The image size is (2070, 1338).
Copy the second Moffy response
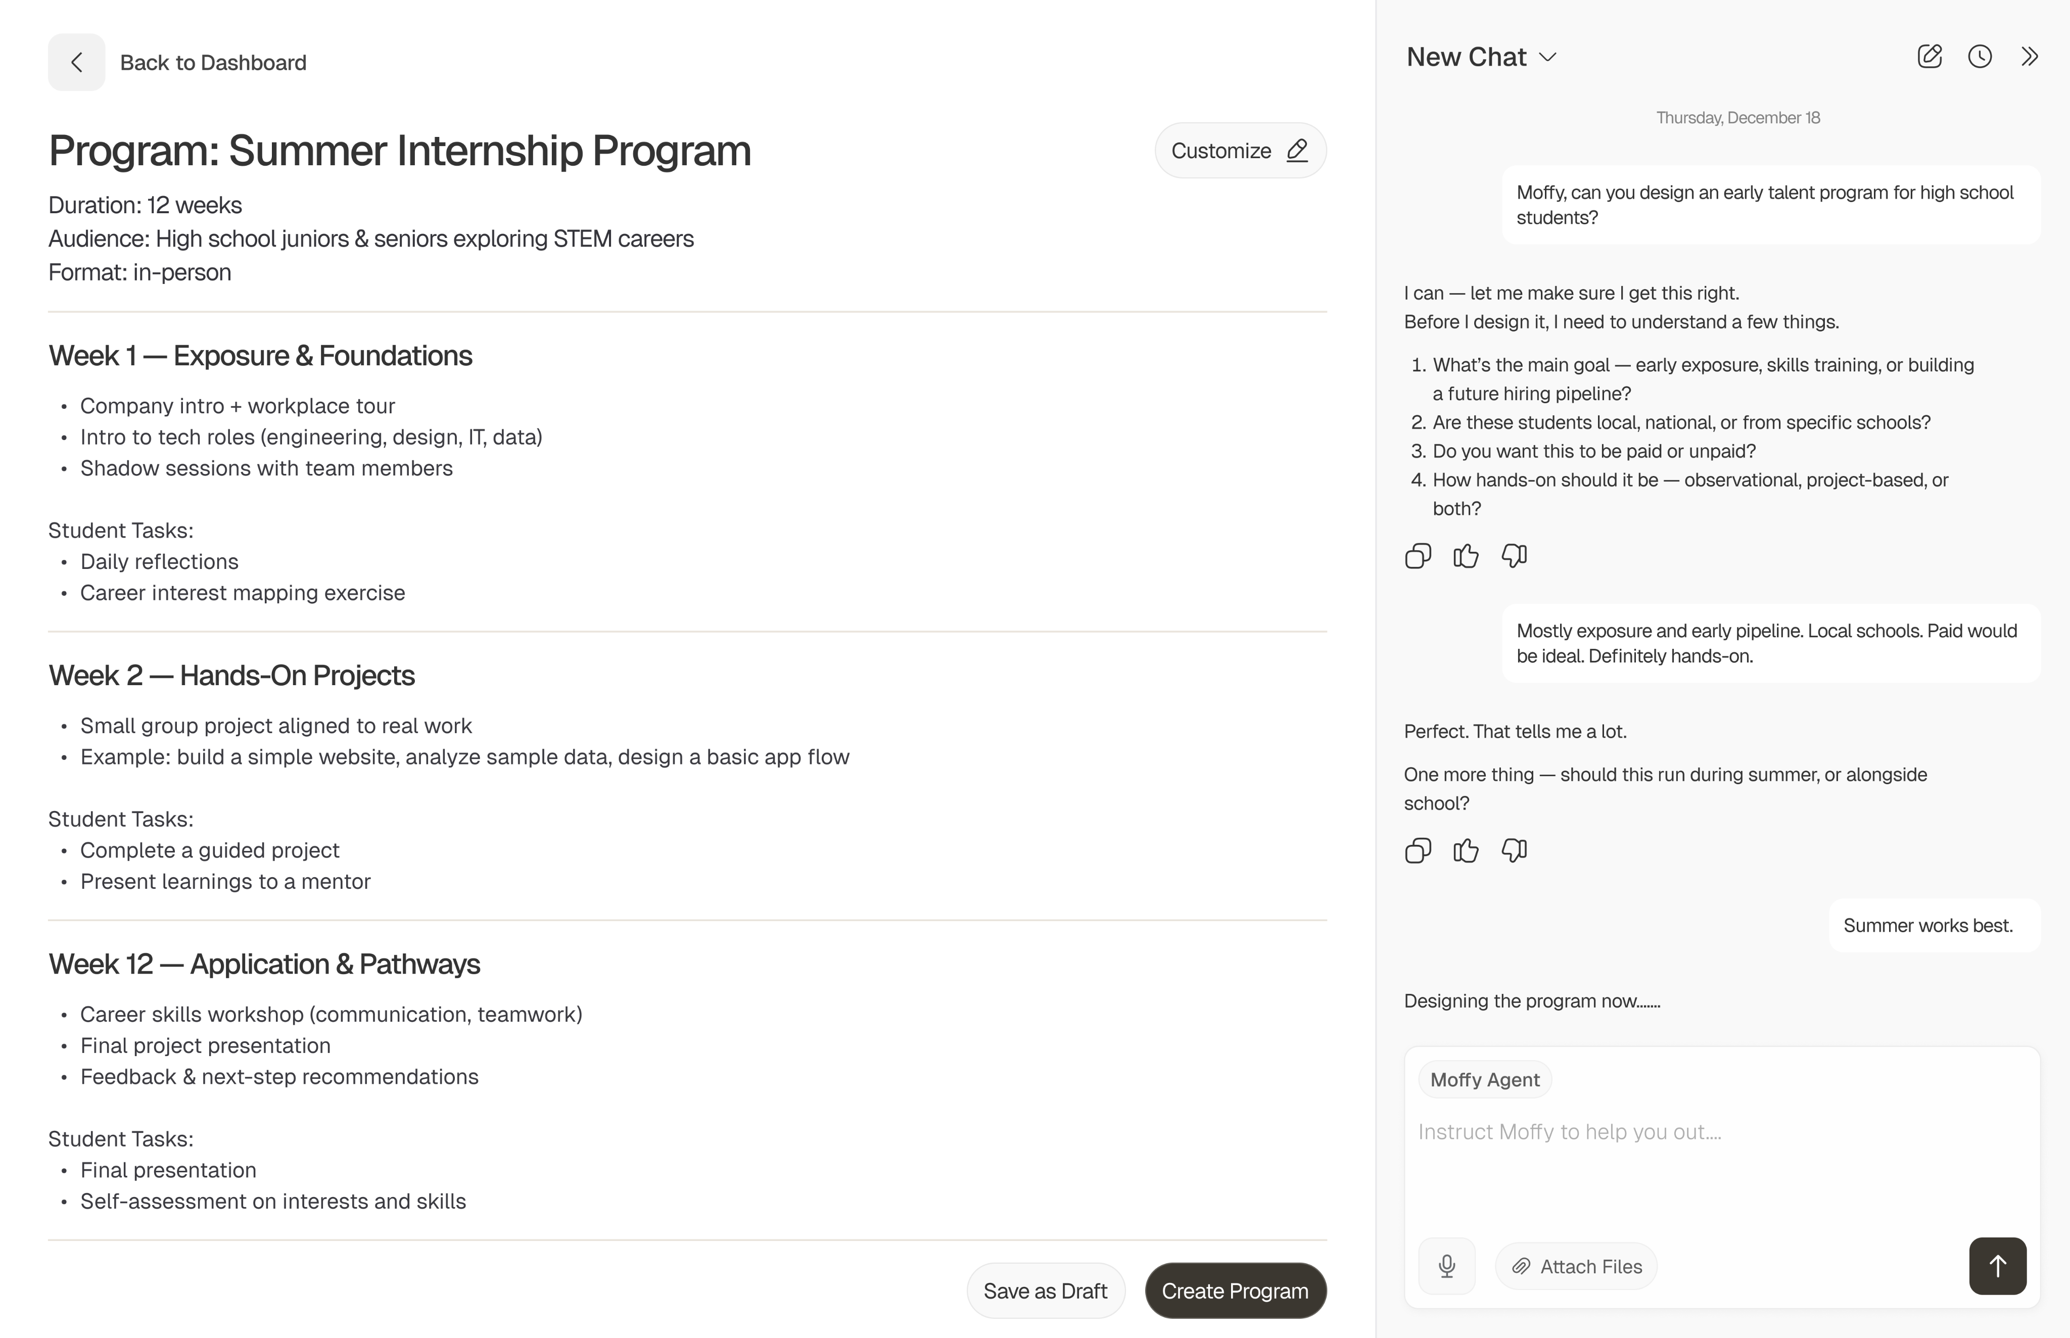point(1418,850)
